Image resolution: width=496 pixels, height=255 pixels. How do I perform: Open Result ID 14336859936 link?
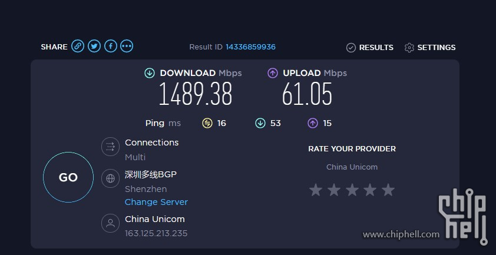point(250,47)
